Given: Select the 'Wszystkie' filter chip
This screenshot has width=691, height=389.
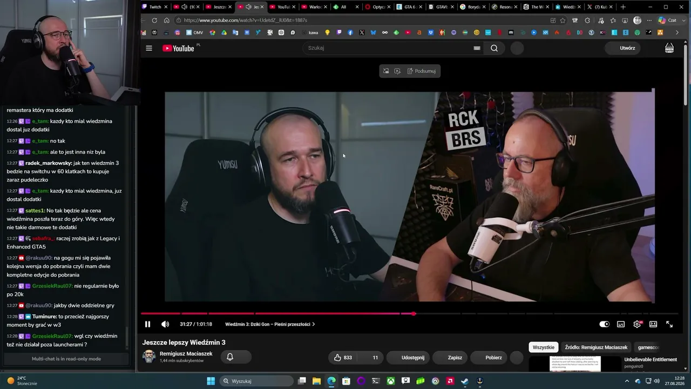Looking at the screenshot, I should (544, 347).
